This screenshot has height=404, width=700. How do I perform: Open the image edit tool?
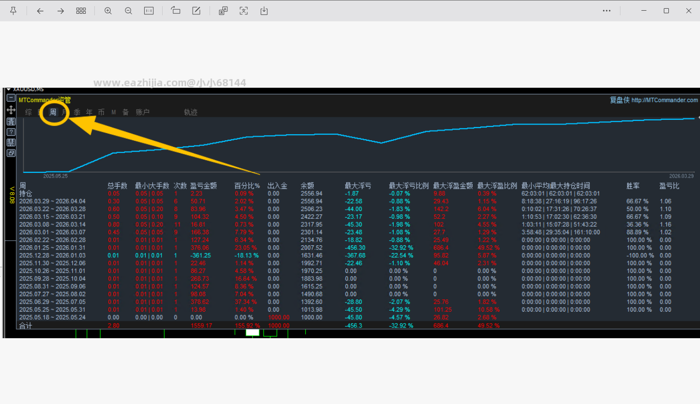196,11
